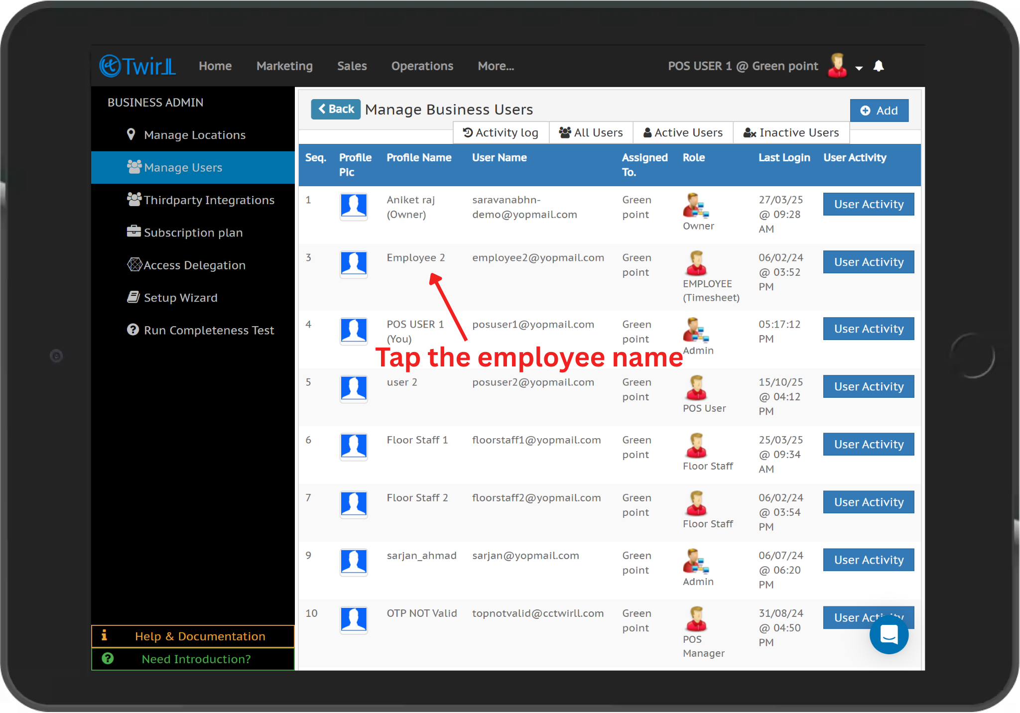Switch to the Inactive Users tab
This screenshot has height=713, width=1020.
click(x=791, y=132)
